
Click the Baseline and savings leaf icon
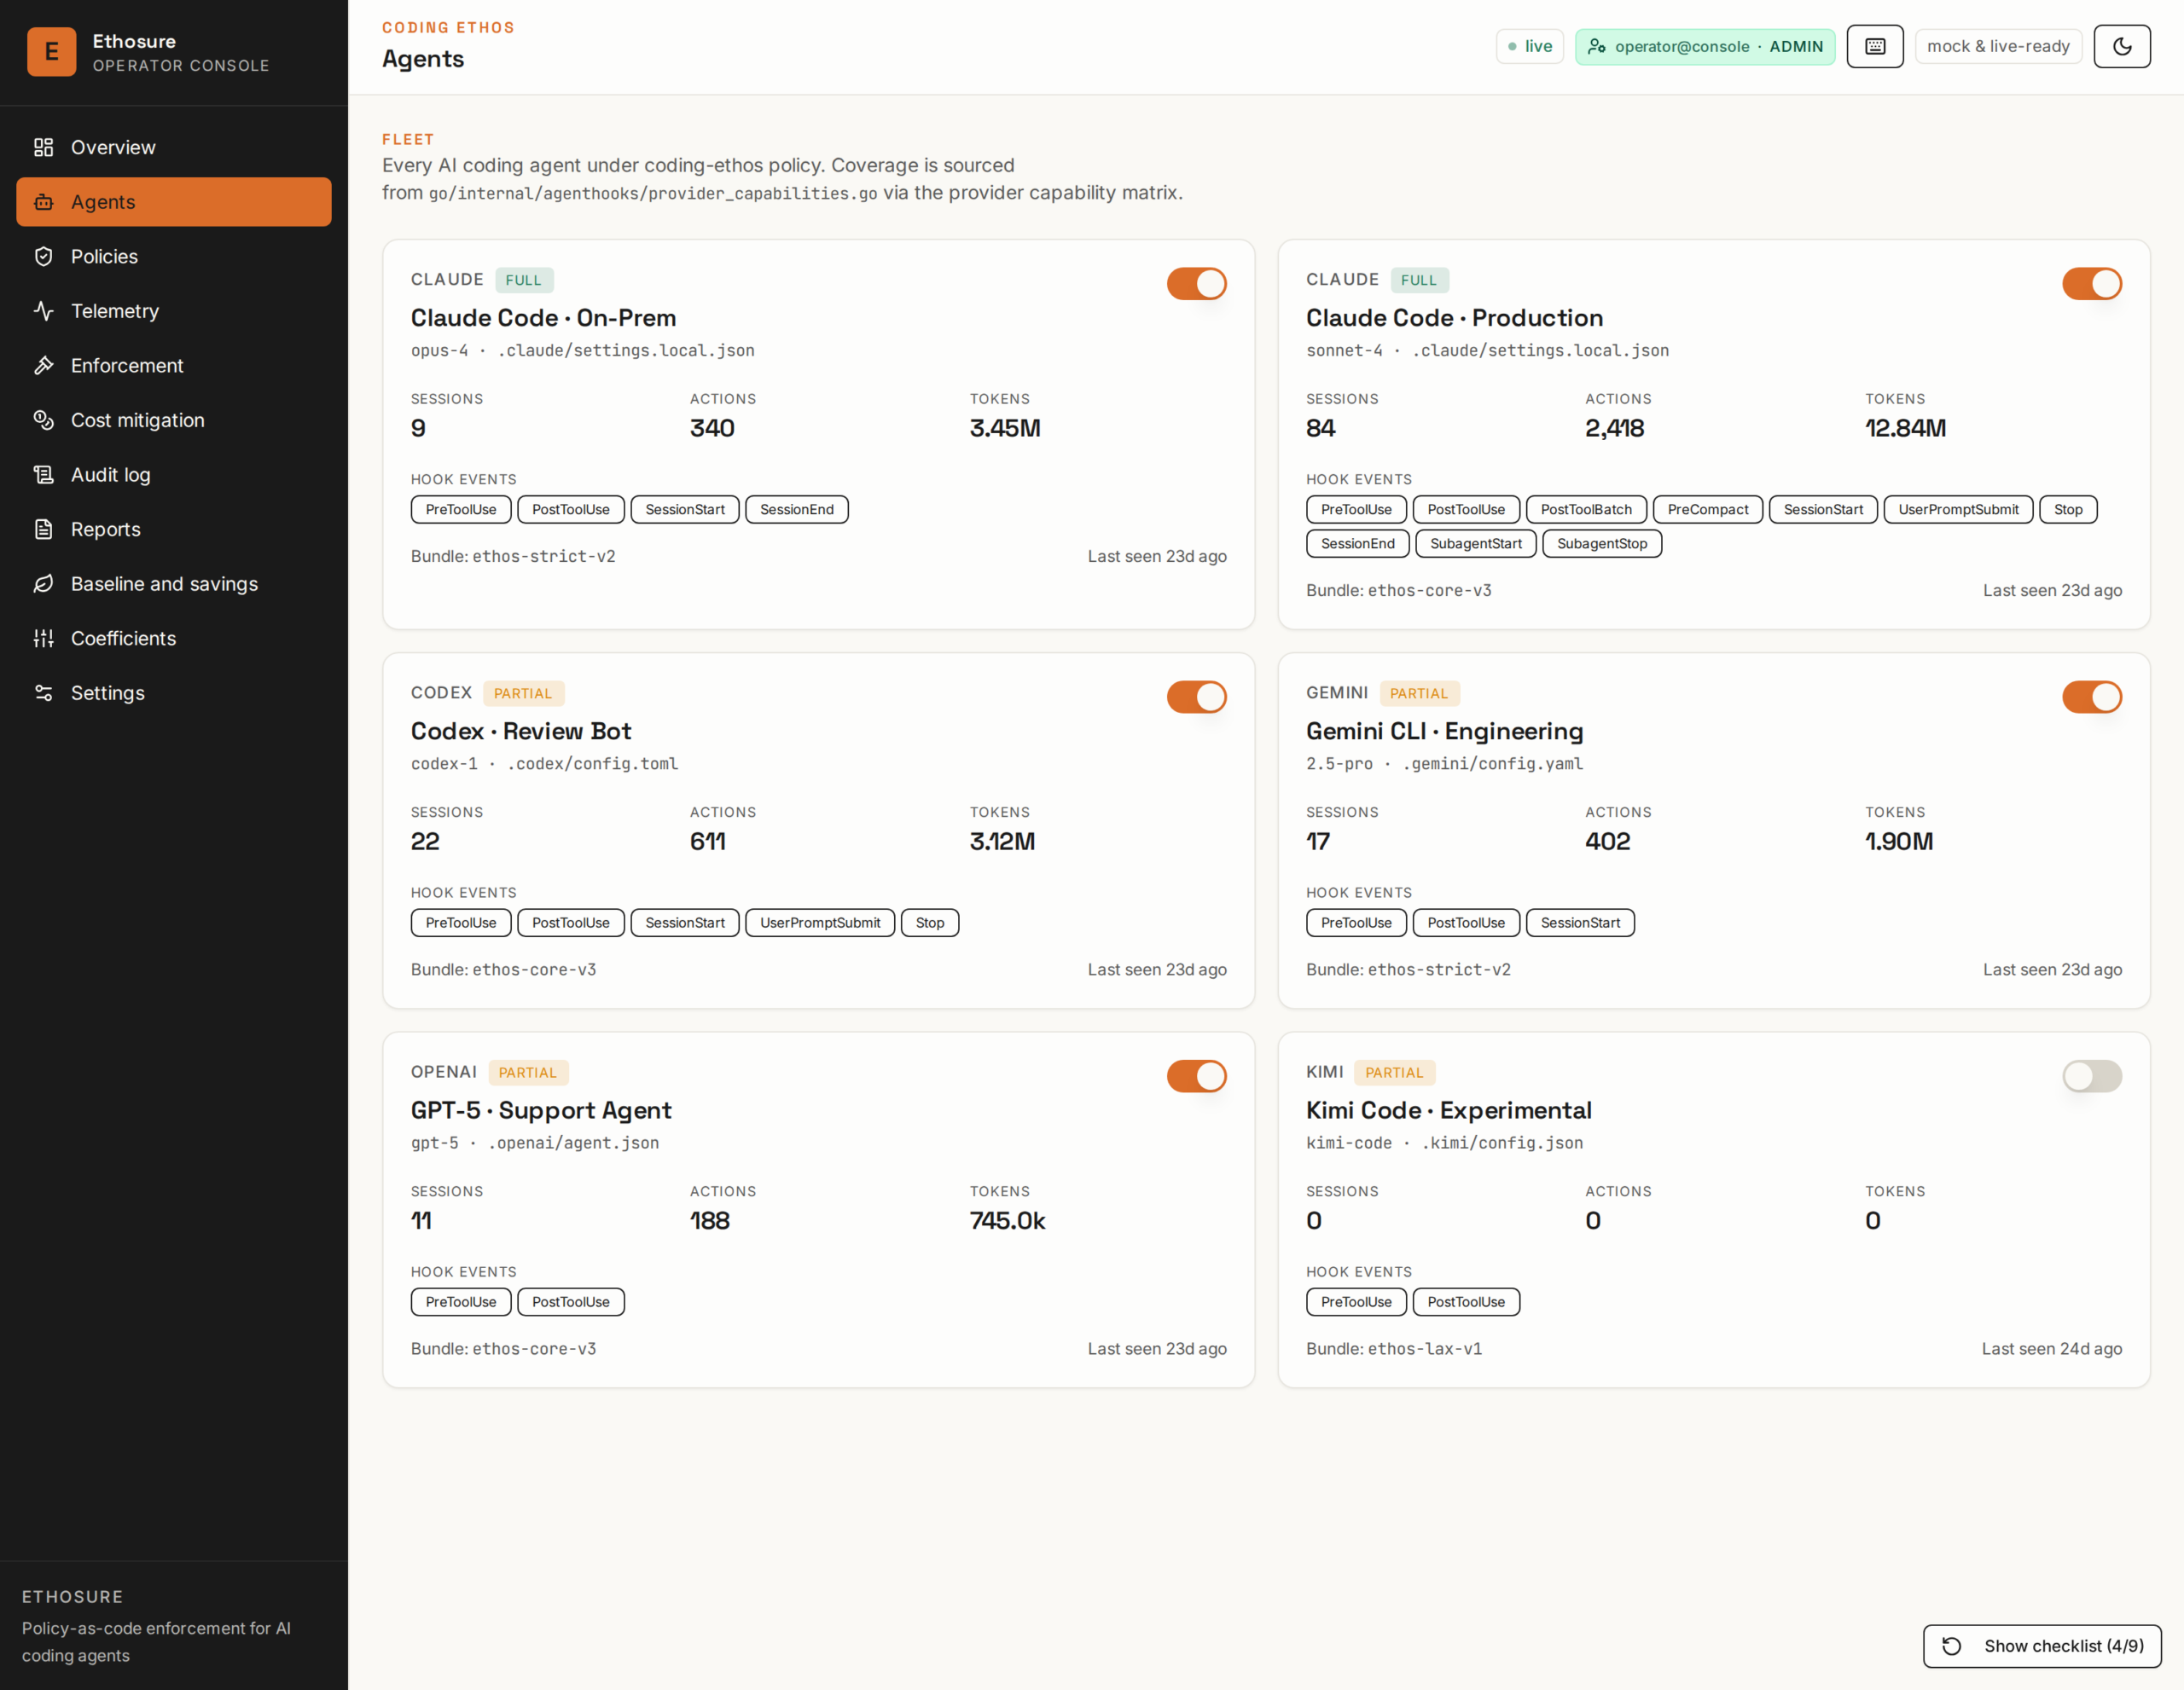tap(43, 583)
